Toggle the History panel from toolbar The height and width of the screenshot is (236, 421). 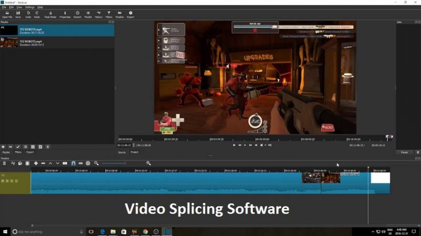[x=98, y=15]
